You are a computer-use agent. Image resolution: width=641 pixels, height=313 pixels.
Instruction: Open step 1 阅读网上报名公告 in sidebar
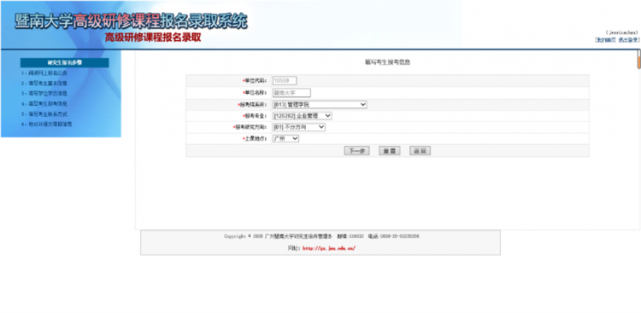click(x=44, y=73)
